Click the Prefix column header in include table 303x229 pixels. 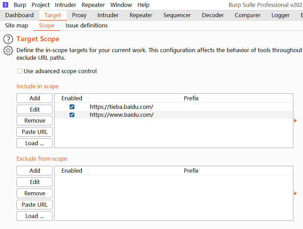point(191,98)
